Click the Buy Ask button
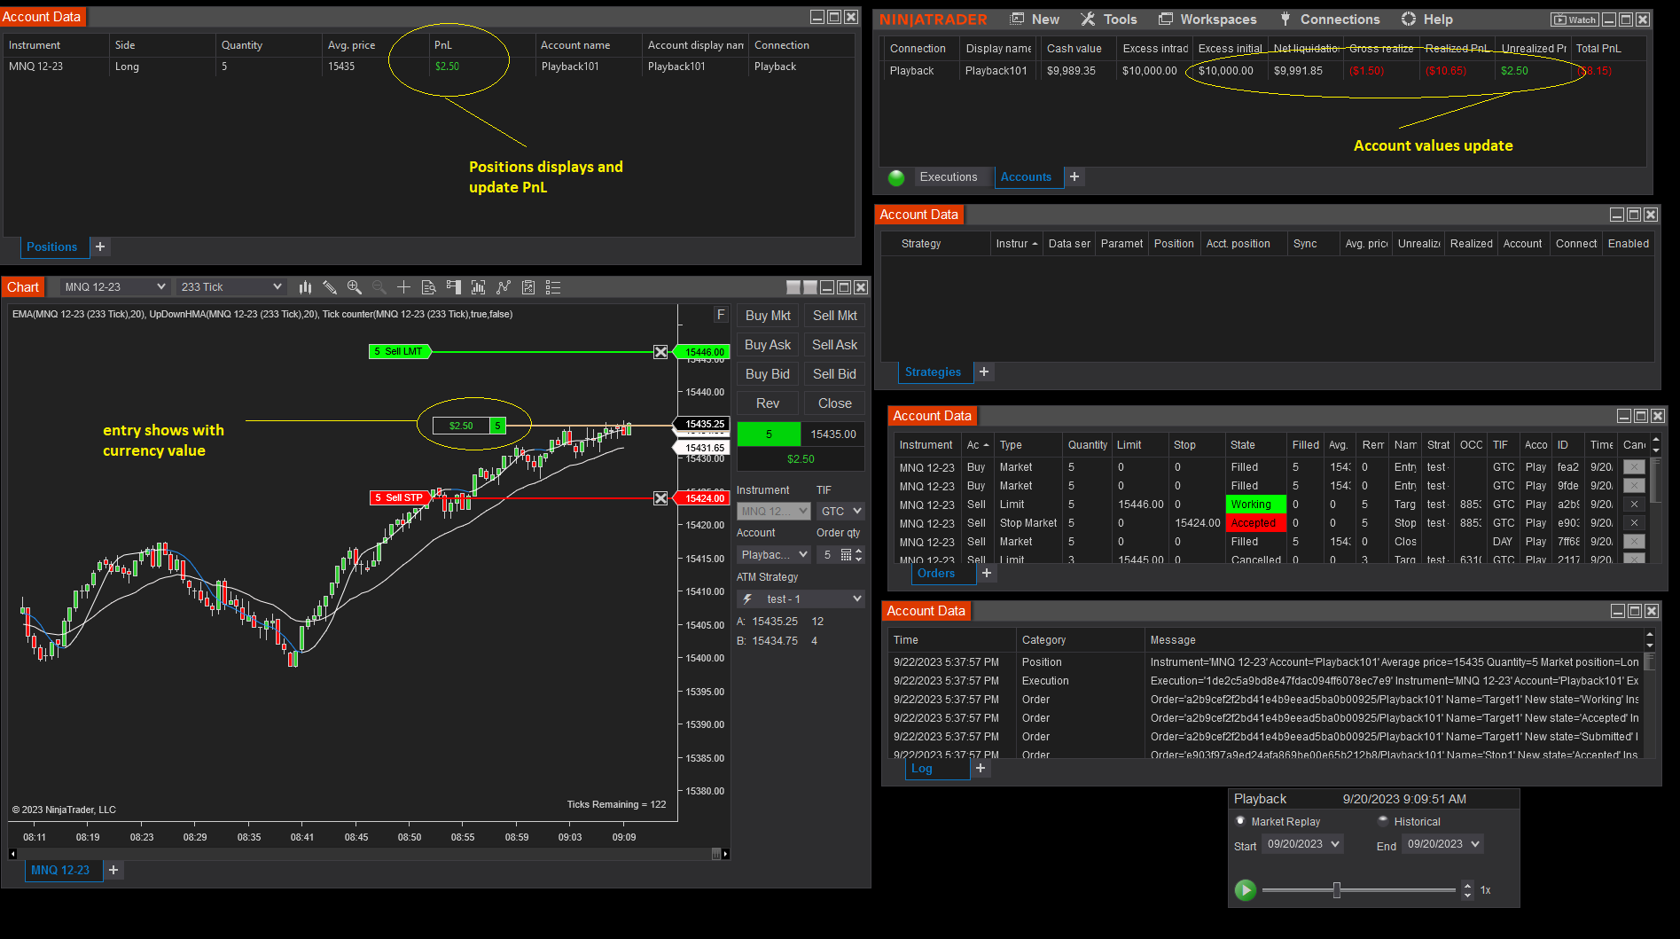The image size is (1680, 939). [x=768, y=345]
